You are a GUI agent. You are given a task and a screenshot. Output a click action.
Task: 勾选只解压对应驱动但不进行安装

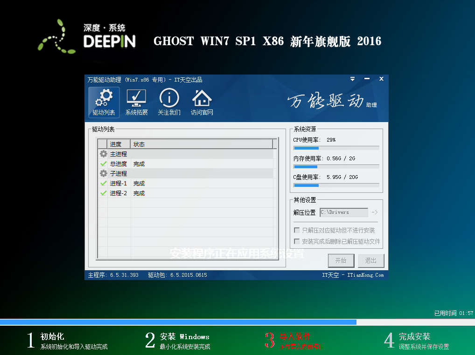click(297, 230)
